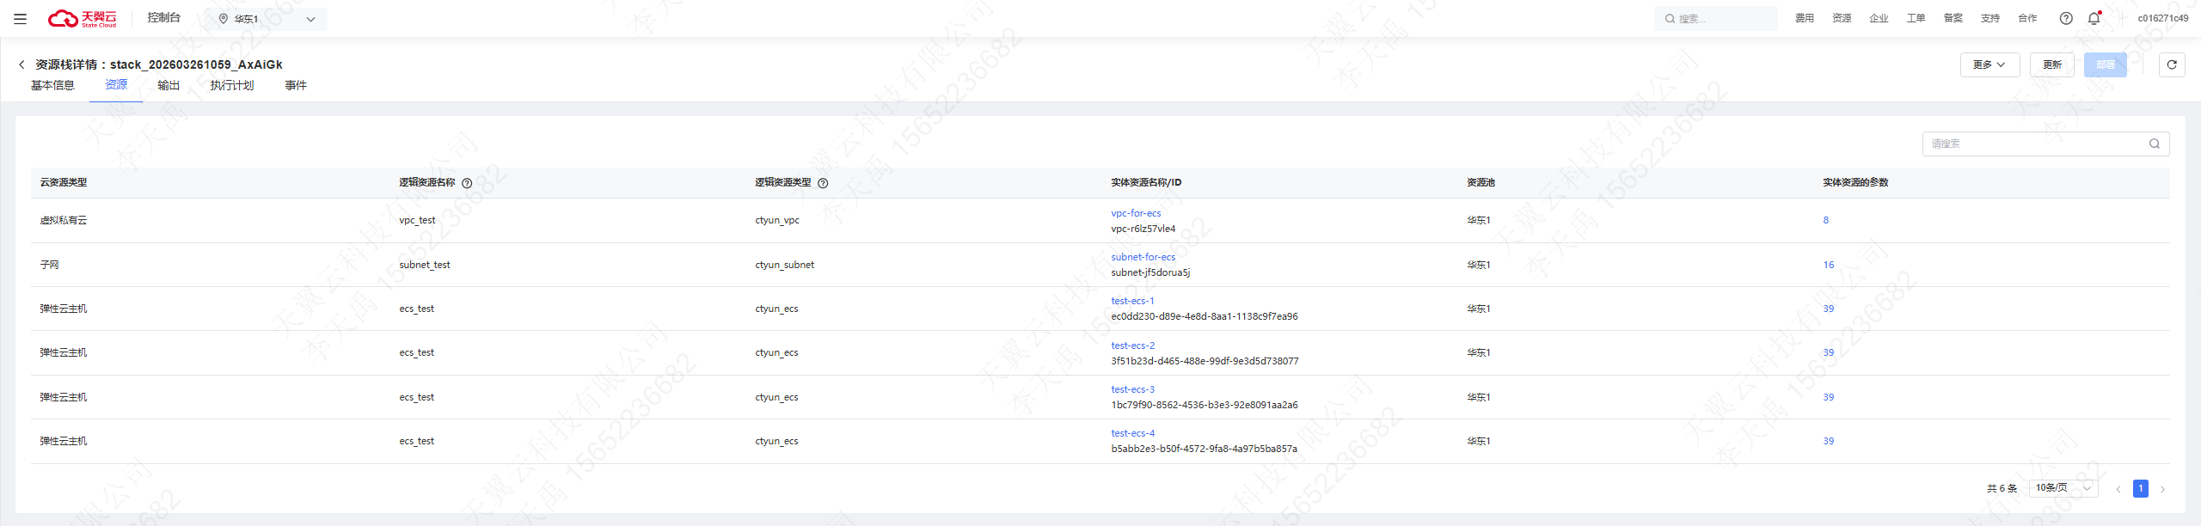This screenshot has width=2201, height=526.
Task: Select the 资源 tab
Action: pyautogui.click(x=116, y=84)
